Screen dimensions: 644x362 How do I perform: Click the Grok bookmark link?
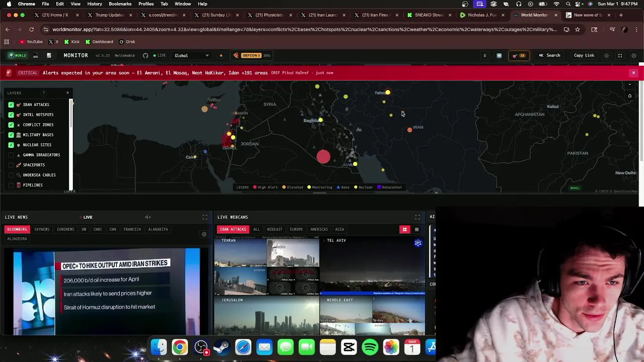(x=127, y=42)
